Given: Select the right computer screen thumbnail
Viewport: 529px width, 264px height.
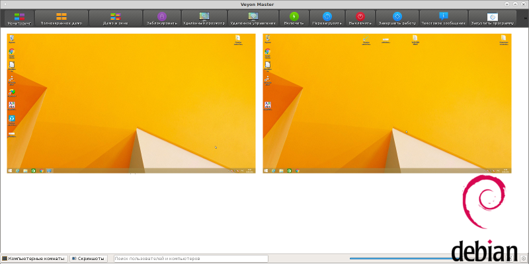Looking at the screenshot, I should (x=387, y=104).
